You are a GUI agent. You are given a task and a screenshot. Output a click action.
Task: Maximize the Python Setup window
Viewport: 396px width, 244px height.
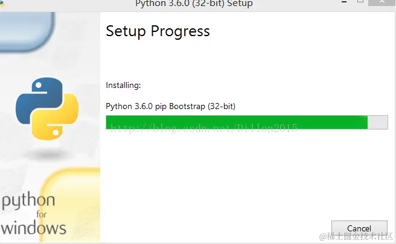click(360, 2)
